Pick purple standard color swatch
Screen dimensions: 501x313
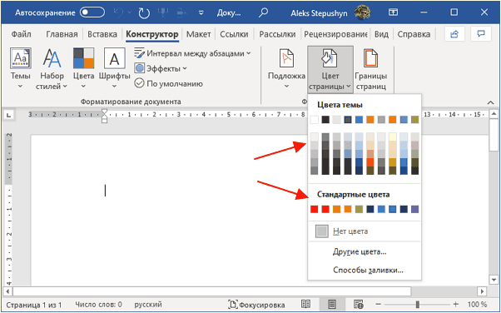414,209
